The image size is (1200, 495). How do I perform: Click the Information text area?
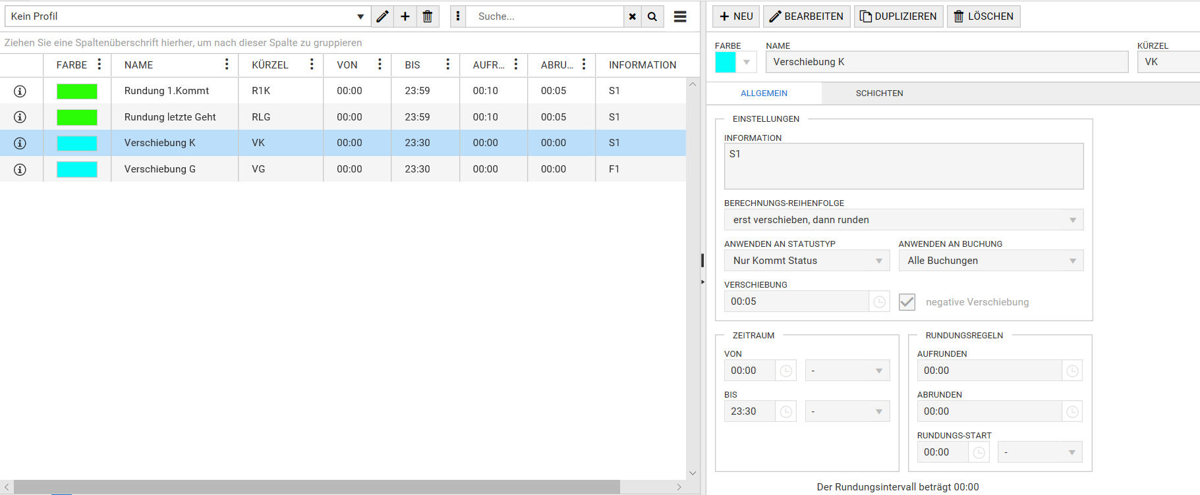pos(903,166)
